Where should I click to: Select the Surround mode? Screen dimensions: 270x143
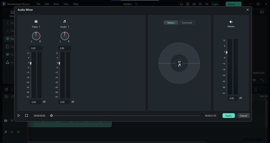pos(187,23)
